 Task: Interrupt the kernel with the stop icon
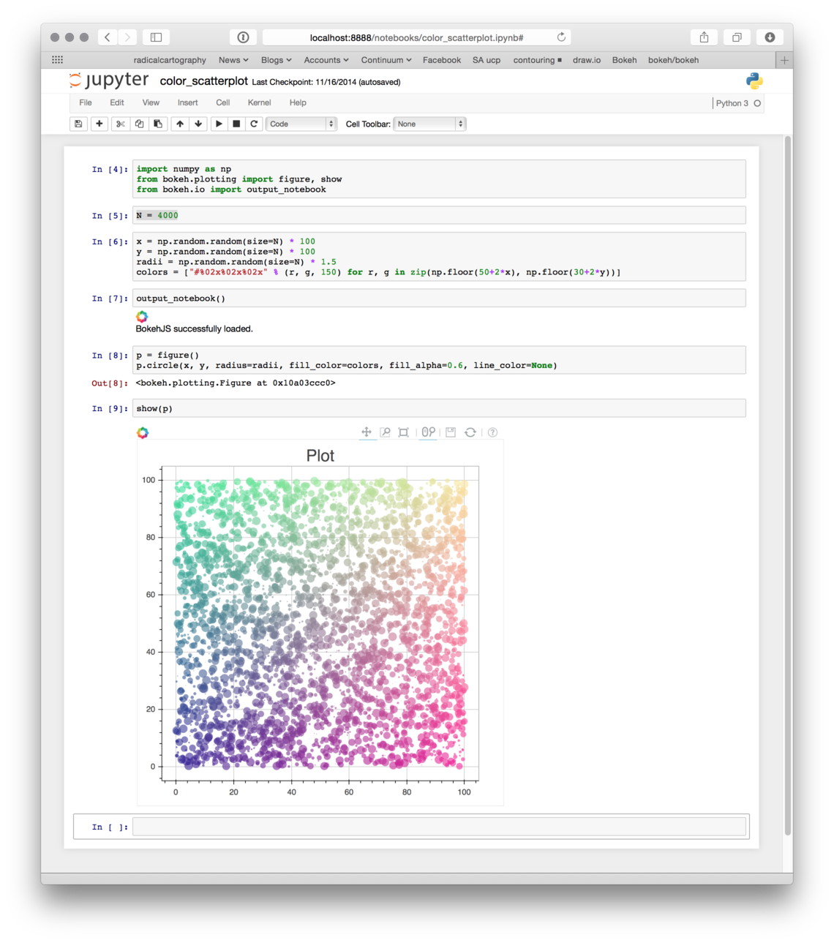pos(236,124)
